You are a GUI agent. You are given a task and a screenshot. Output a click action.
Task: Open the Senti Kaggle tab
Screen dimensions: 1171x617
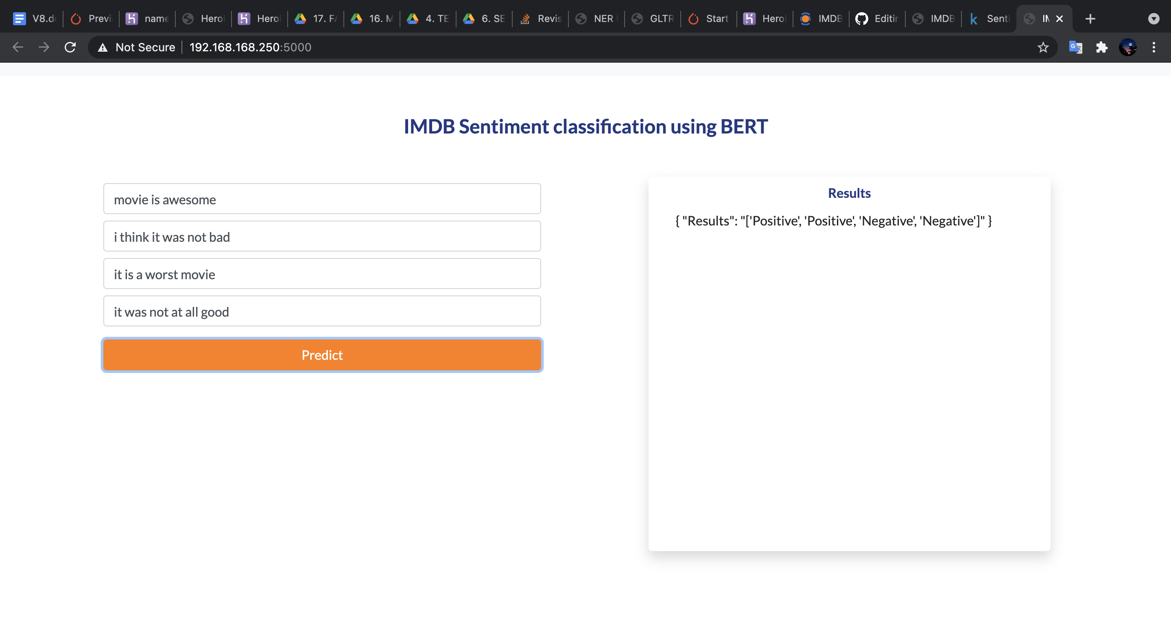pos(989,19)
